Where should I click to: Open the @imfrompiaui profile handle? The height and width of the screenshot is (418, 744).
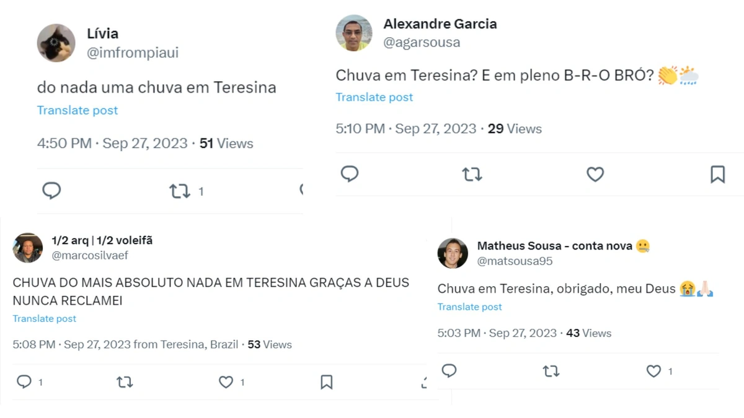133,53
